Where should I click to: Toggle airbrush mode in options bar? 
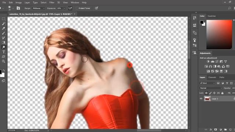[70, 8]
